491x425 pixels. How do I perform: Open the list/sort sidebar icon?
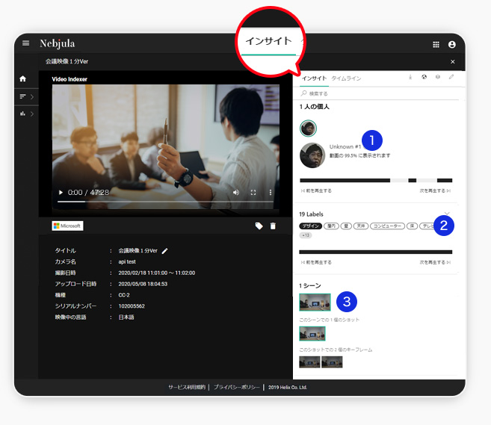click(x=22, y=96)
